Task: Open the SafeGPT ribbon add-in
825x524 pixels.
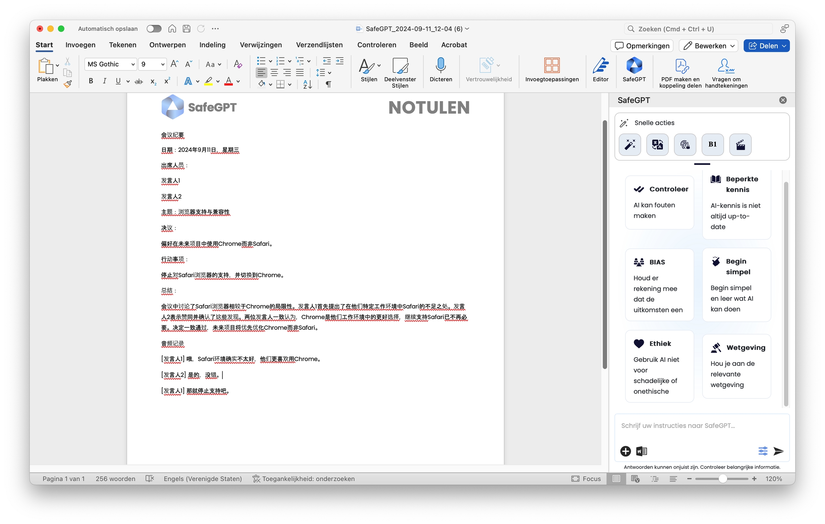Action: click(x=633, y=66)
